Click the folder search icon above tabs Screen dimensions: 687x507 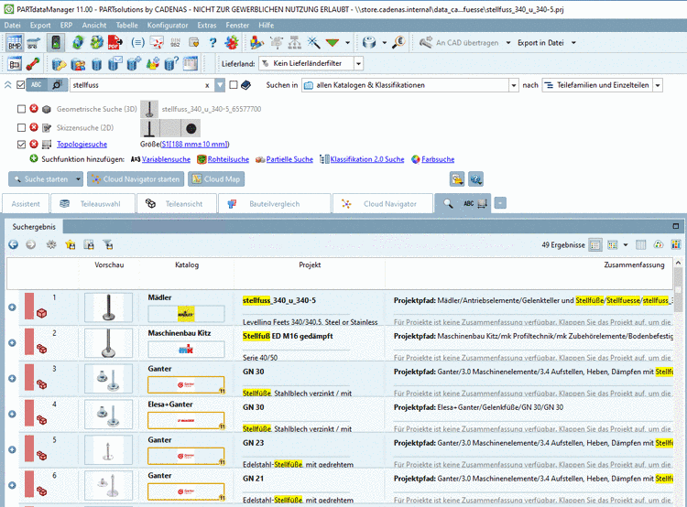click(x=457, y=179)
